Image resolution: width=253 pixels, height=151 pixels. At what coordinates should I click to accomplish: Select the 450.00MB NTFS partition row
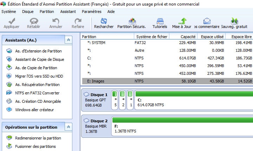(x=168, y=66)
